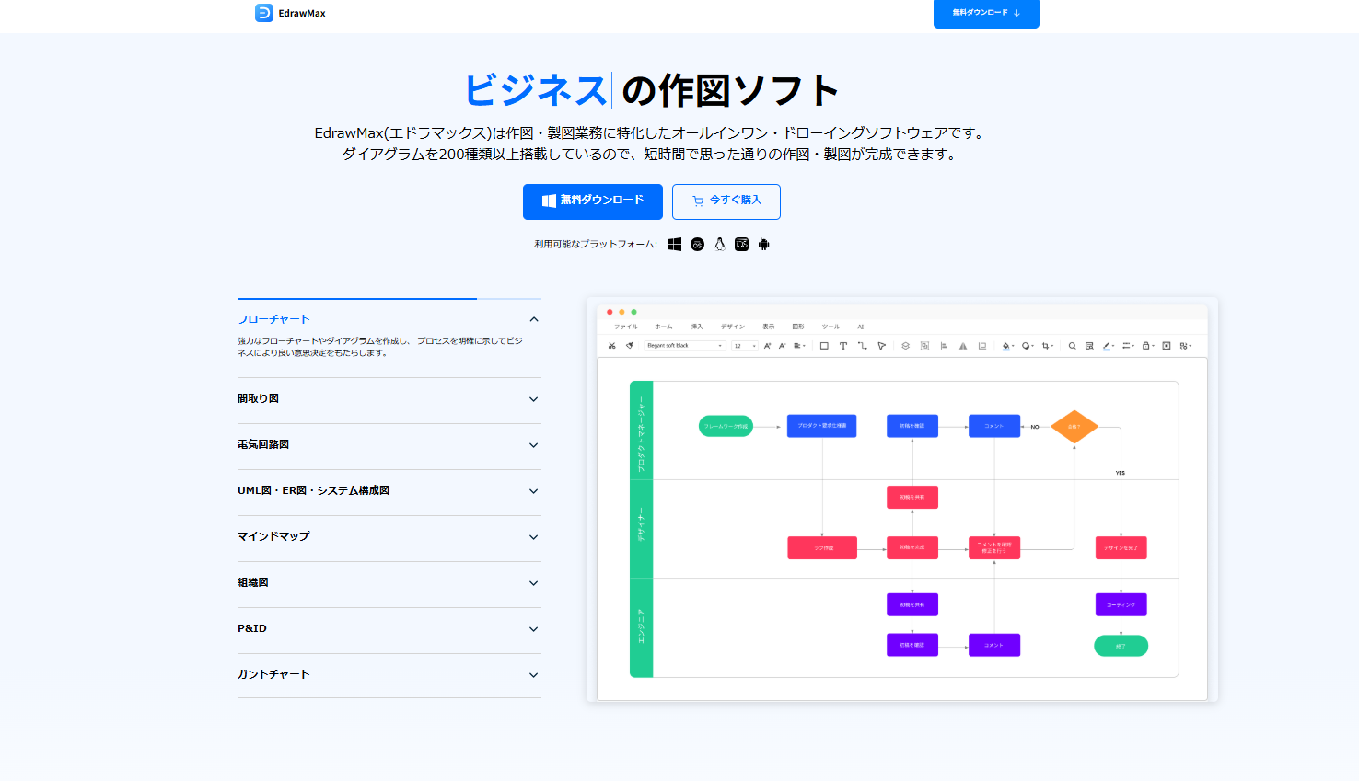Click the fit to page icon

click(x=1167, y=346)
